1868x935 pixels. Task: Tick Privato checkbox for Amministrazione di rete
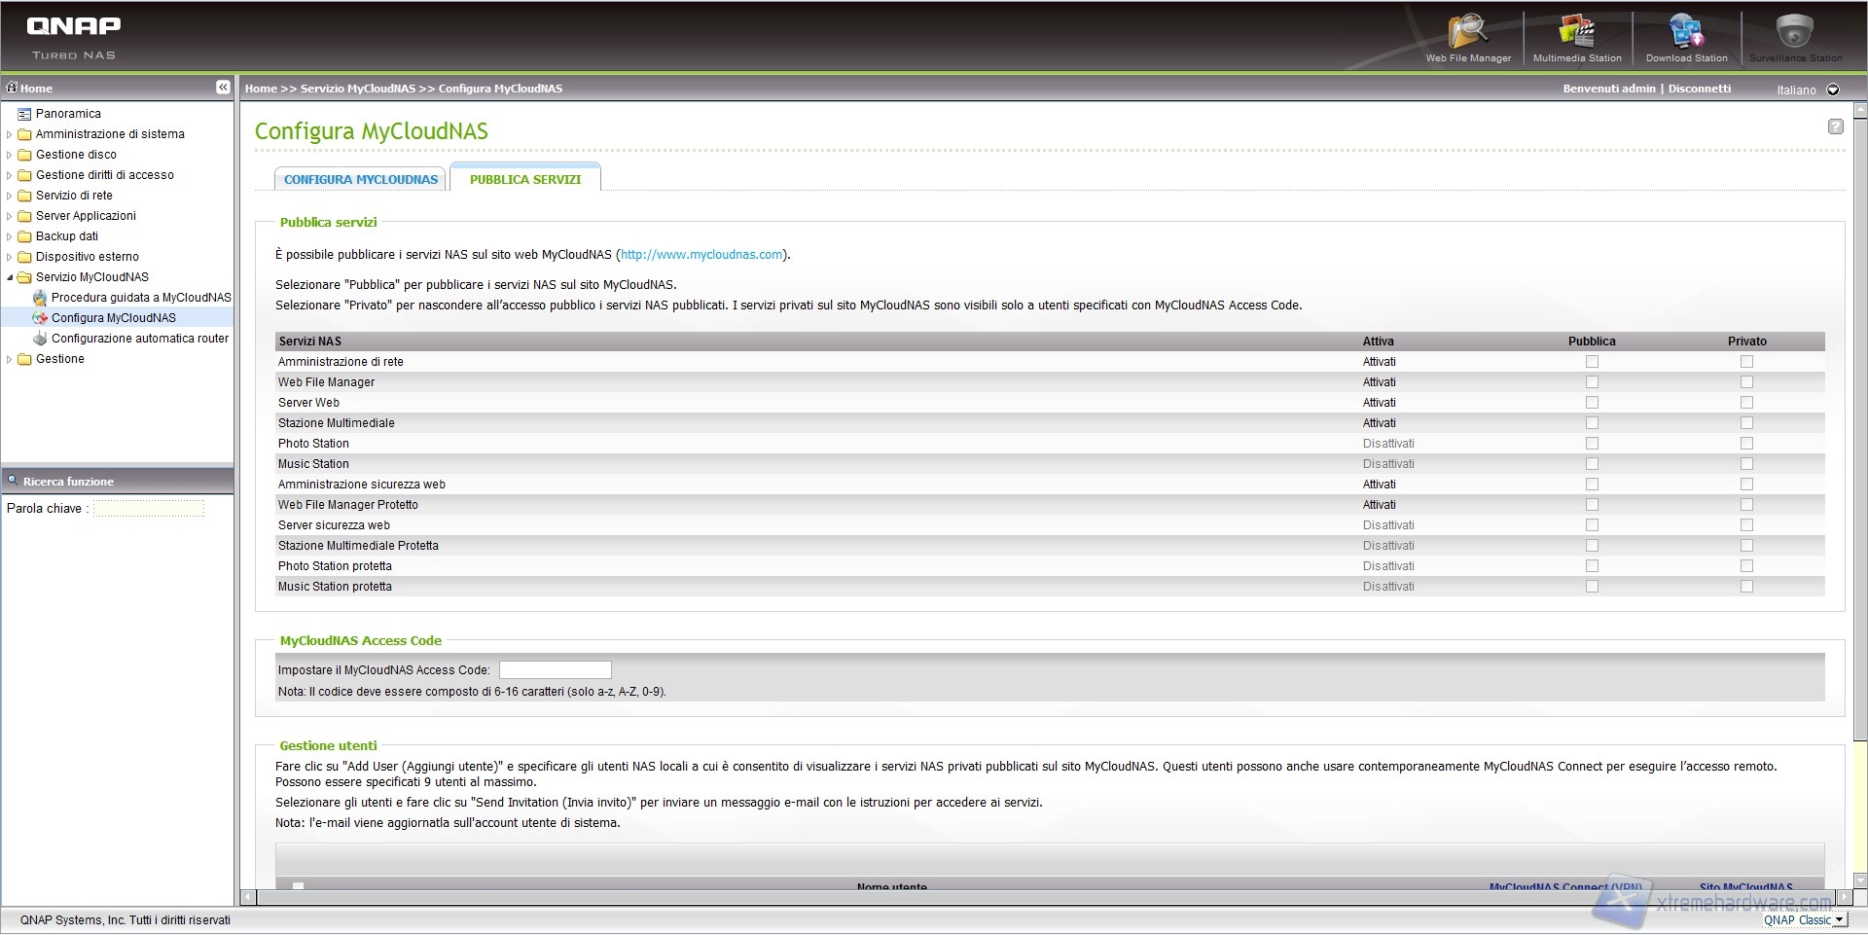click(1746, 362)
